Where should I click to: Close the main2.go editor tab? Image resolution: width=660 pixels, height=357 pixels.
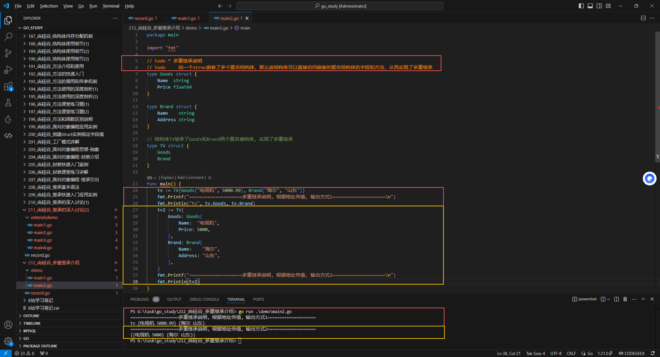tap(247, 18)
